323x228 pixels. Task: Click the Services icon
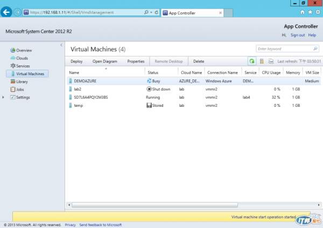[13, 65]
